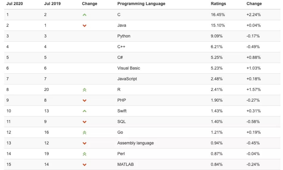Click the 16.45% rating for C

point(218,15)
